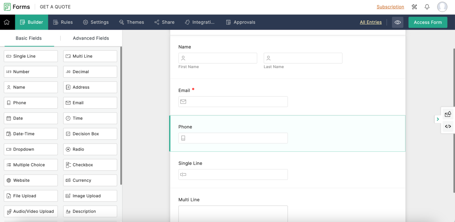Open the email notification side icon
The width and height of the screenshot is (455, 222).
(448, 114)
